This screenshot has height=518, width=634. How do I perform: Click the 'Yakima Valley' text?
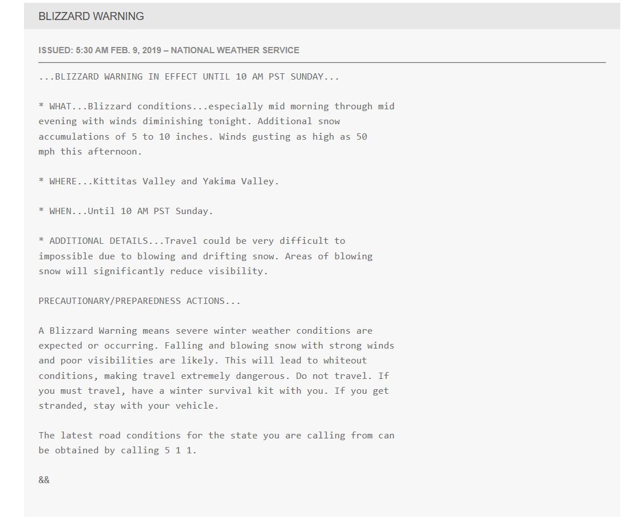(x=240, y=181)
